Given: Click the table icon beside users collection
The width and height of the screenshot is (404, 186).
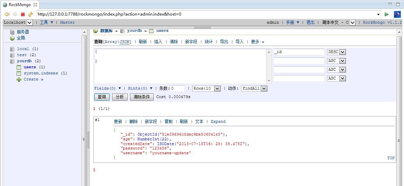Looking at the screenshot, I should pos(19,67).
